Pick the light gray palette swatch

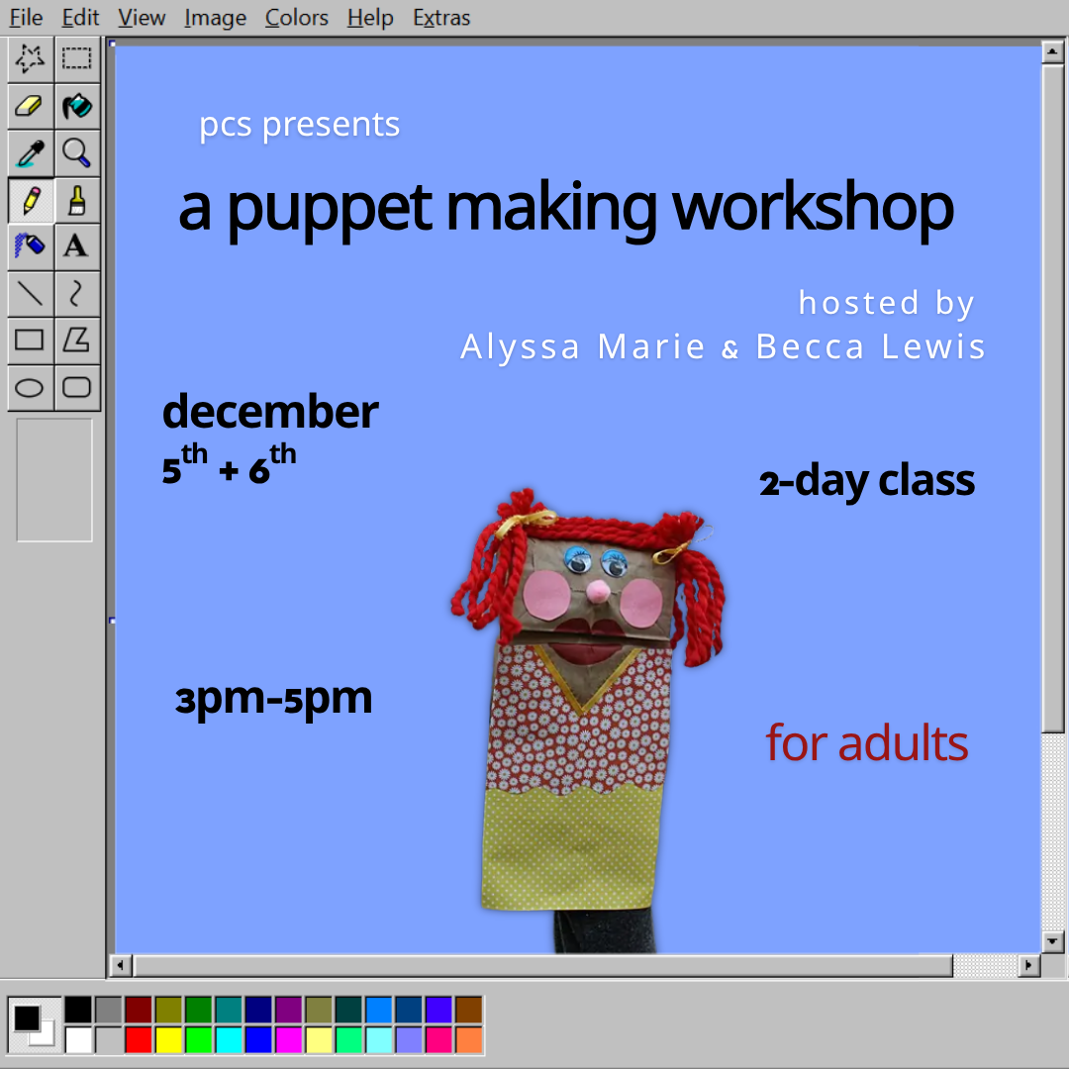tap(109, 1040)
